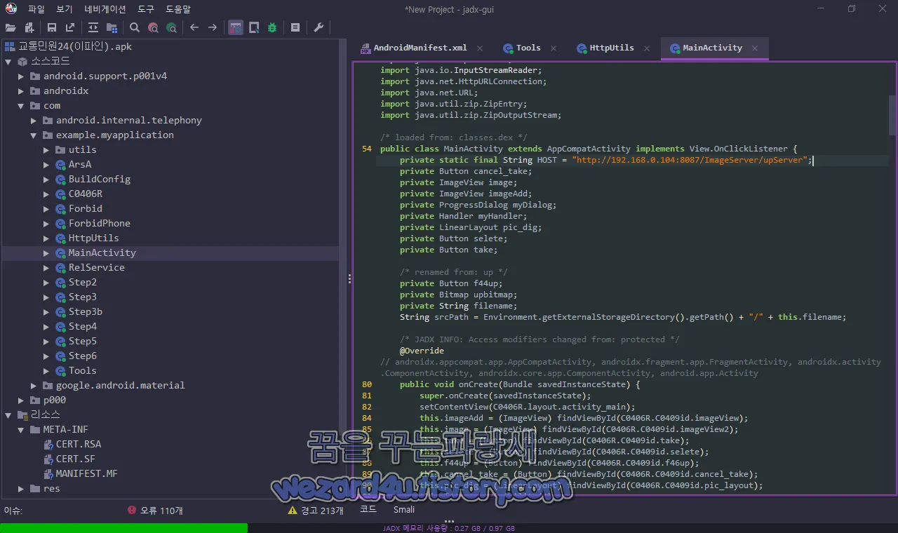Close the Tools tab
This screenshot has width=898, height=533.
(554, 48)
